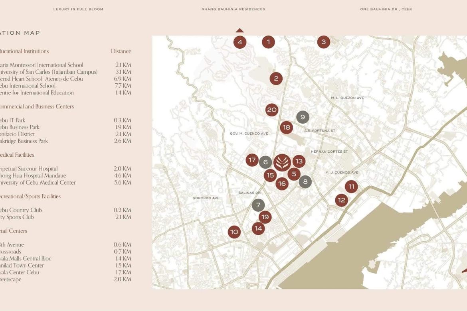Select map marker number 12
The image size is (467, 311).
(341, 200)
